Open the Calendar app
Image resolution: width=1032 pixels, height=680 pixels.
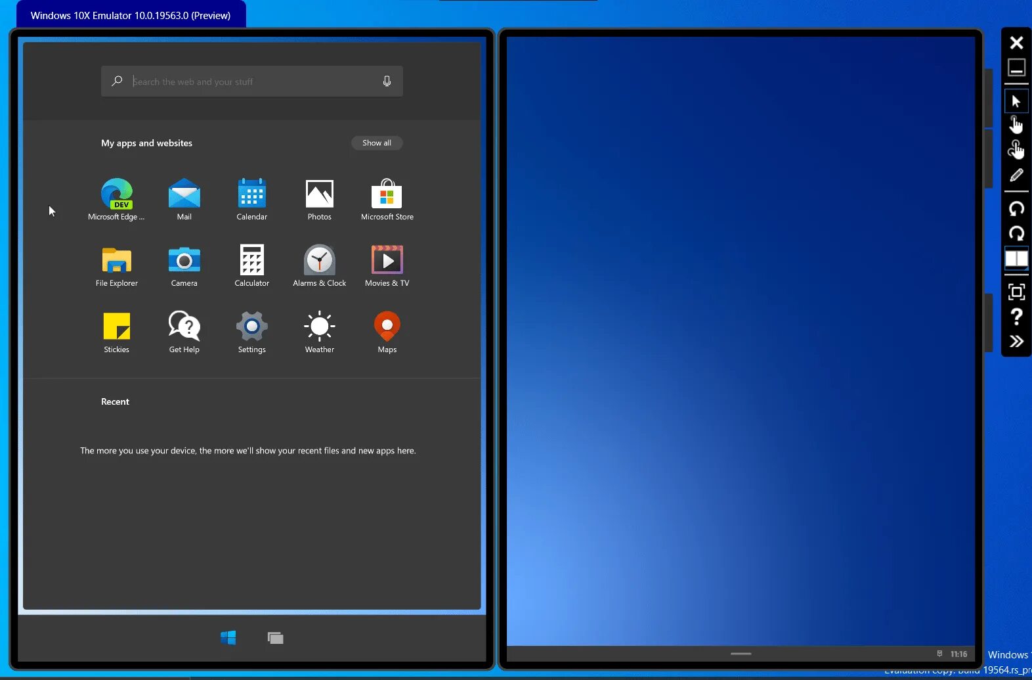point(252,199)
